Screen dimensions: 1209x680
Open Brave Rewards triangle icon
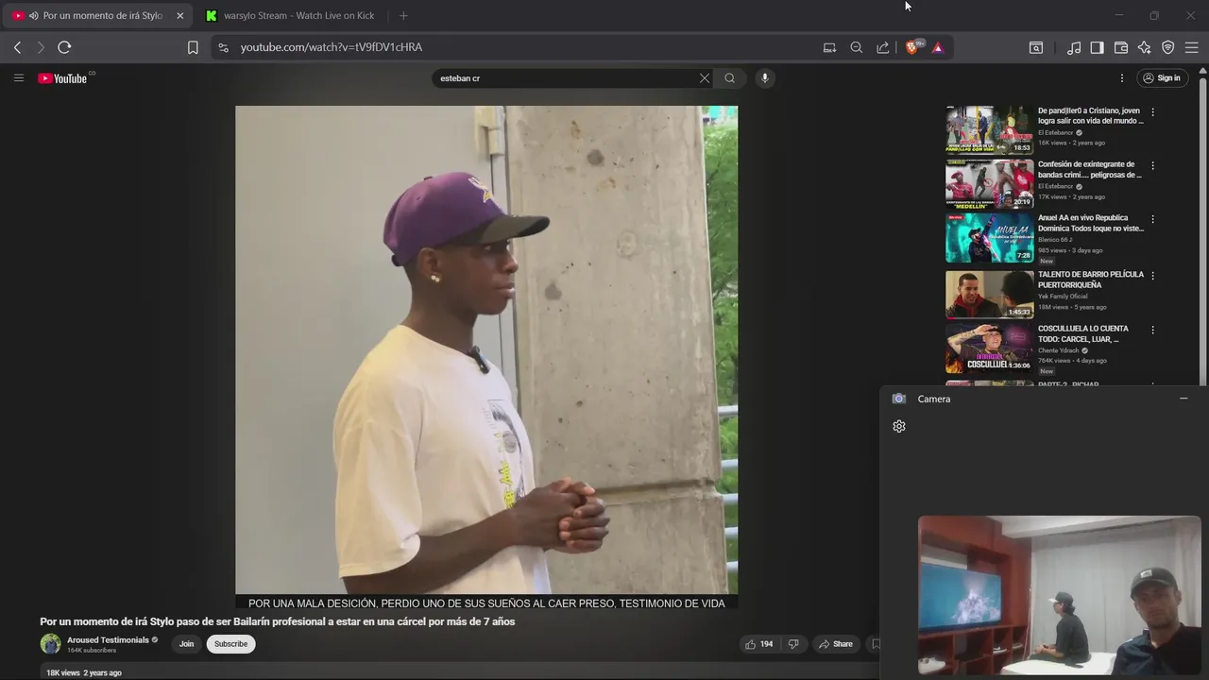pyautogui.click(x=938, y=47)
